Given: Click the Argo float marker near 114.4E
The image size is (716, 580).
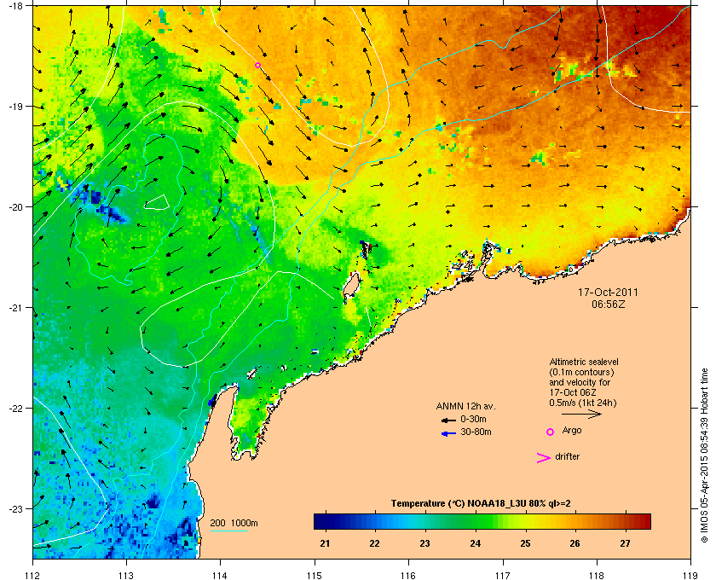Looking at the screenshot, I should [257, 66].
